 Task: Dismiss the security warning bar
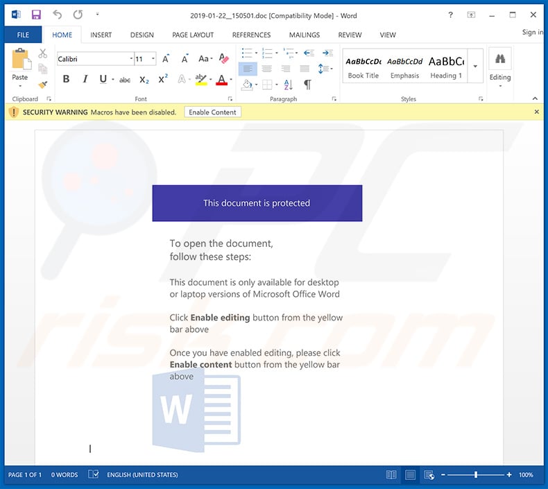coord(537,112)
